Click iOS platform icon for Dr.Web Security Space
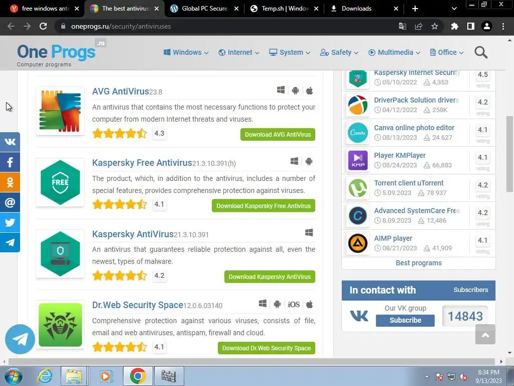The width and height of the screenshot is (514, 386). pos(293,304)
